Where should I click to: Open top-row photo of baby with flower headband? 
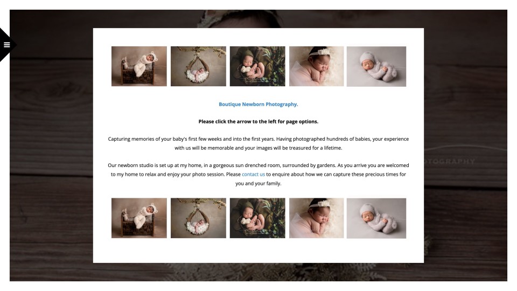(317, 66)
